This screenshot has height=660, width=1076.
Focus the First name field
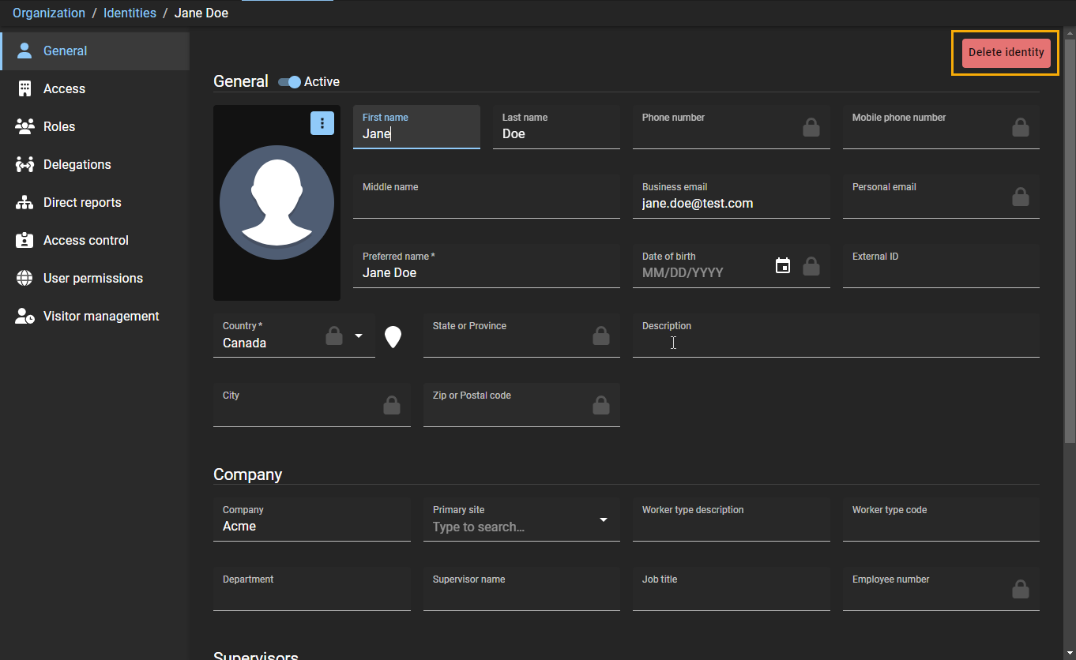416,127
